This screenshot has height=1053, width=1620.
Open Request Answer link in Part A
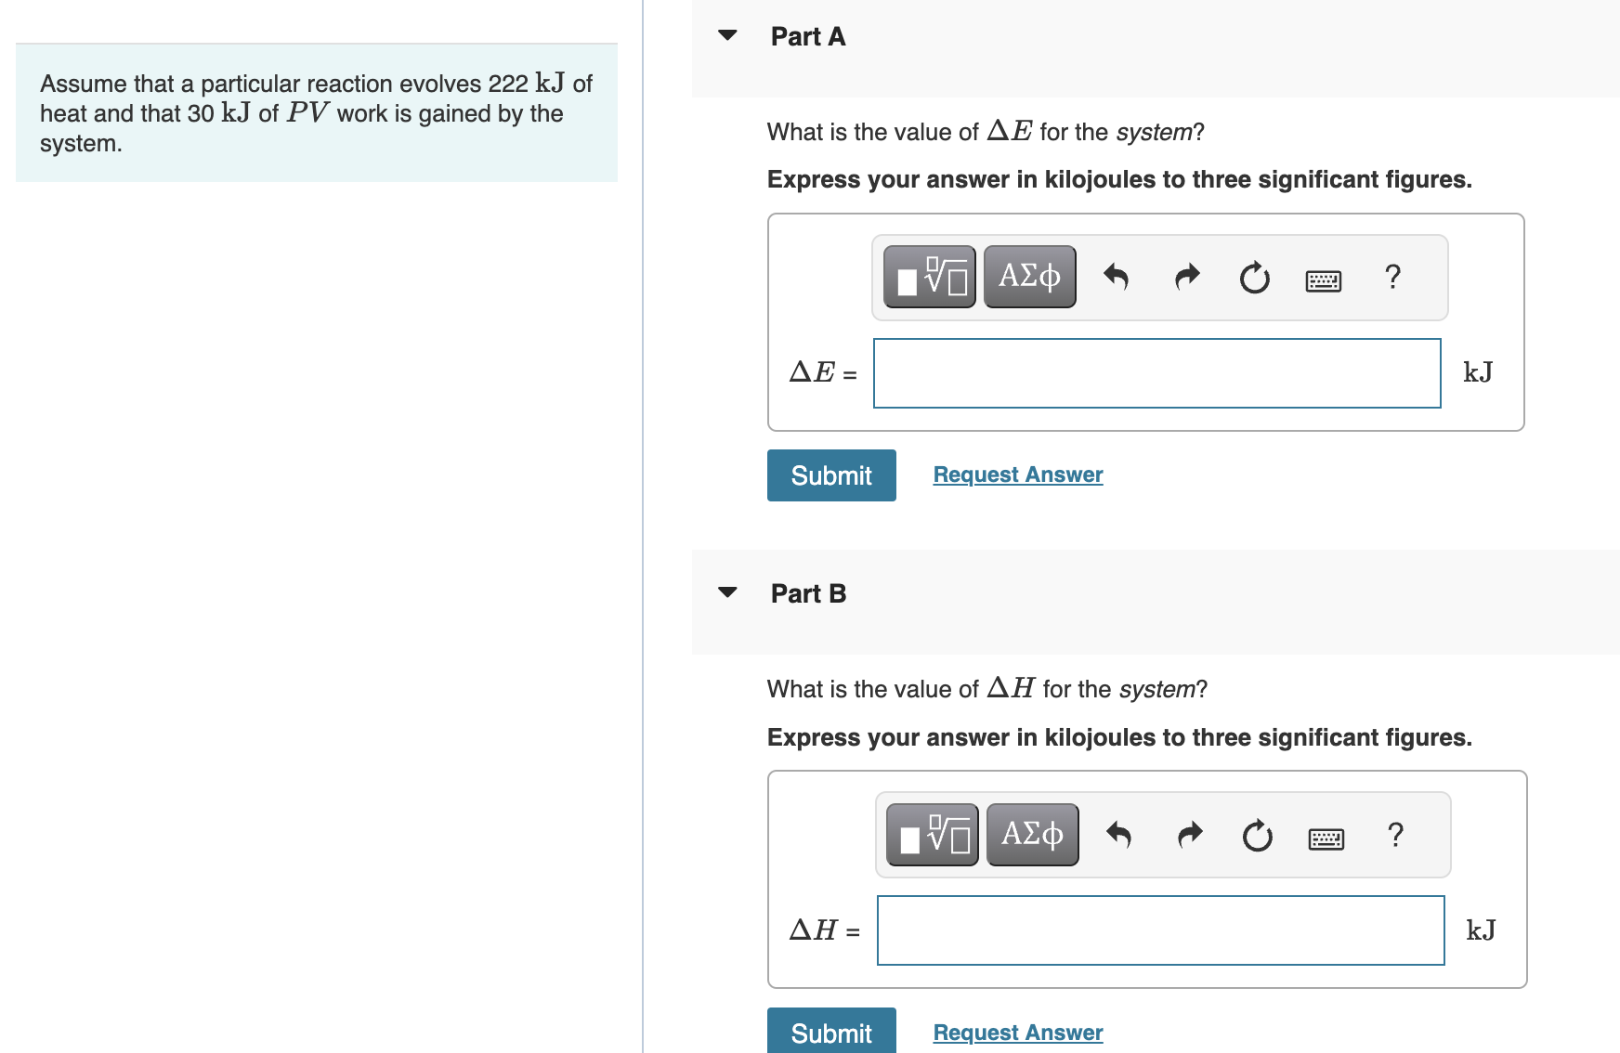(x=1016, y=474)
